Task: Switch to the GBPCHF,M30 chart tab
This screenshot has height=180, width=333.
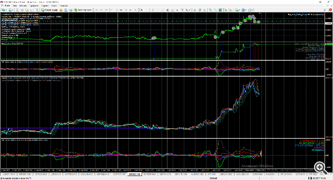Action: (x=181, y=174)
